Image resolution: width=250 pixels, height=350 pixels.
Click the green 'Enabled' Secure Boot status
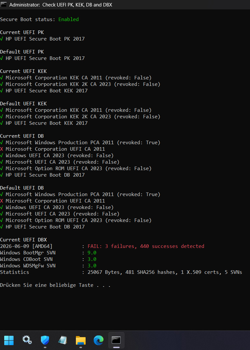[x=69, y=19]
